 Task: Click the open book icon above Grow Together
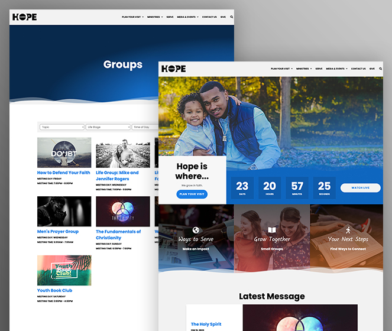pos(272,230)
